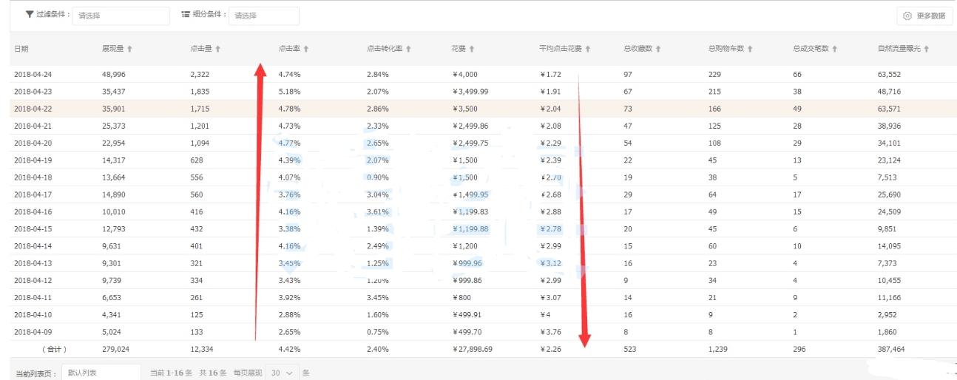
Task: Click the 66 transactions cell
Action: [797, 75]
